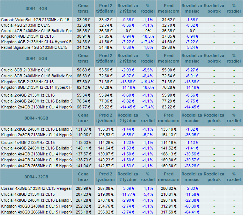Click Crucial 4GB 2400MHz CL16 Ballistix product name
Viewport: 243px width, 215px height.
pos(37,31)
